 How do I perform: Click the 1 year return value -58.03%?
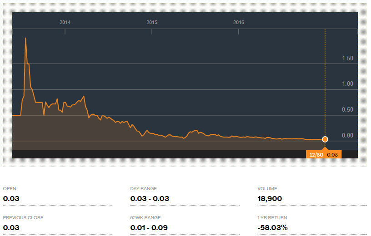click(273, 227)
